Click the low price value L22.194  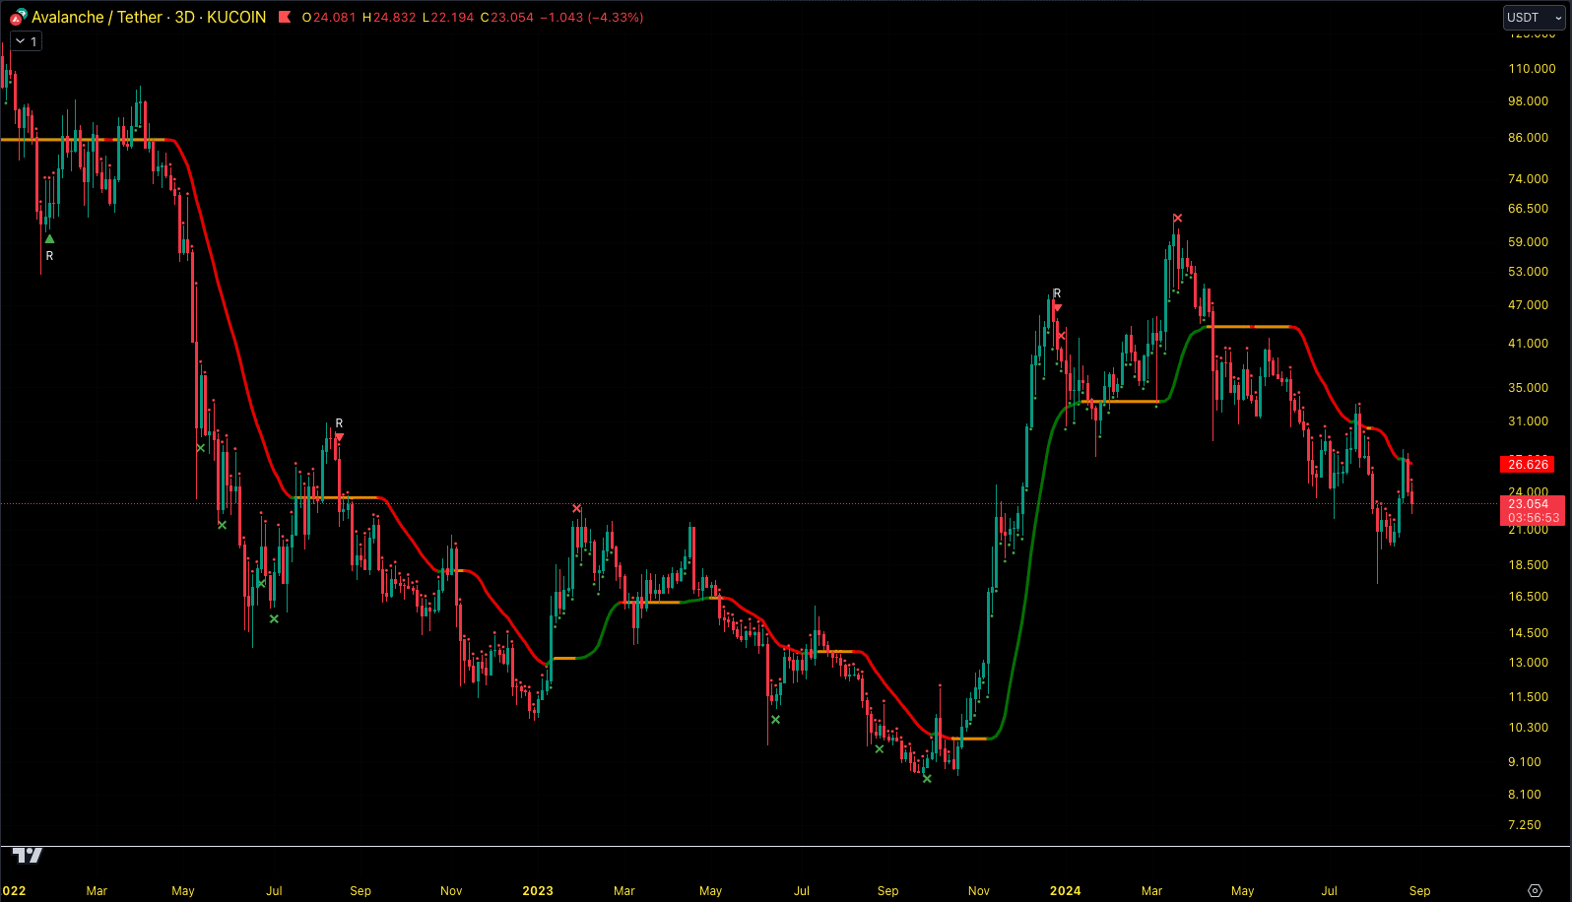coord(448,17)
